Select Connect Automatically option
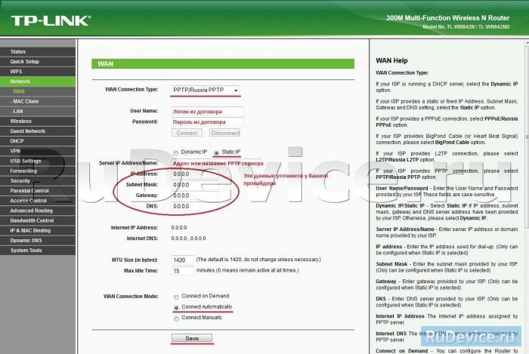Viewport: 529px width, 354px height. [x=176, y=308]
